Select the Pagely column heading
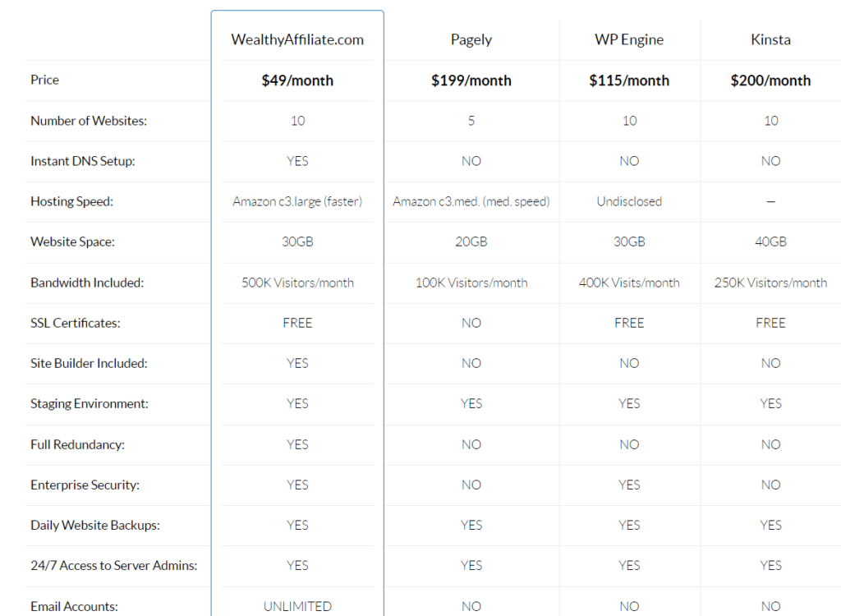 [471, 39]
